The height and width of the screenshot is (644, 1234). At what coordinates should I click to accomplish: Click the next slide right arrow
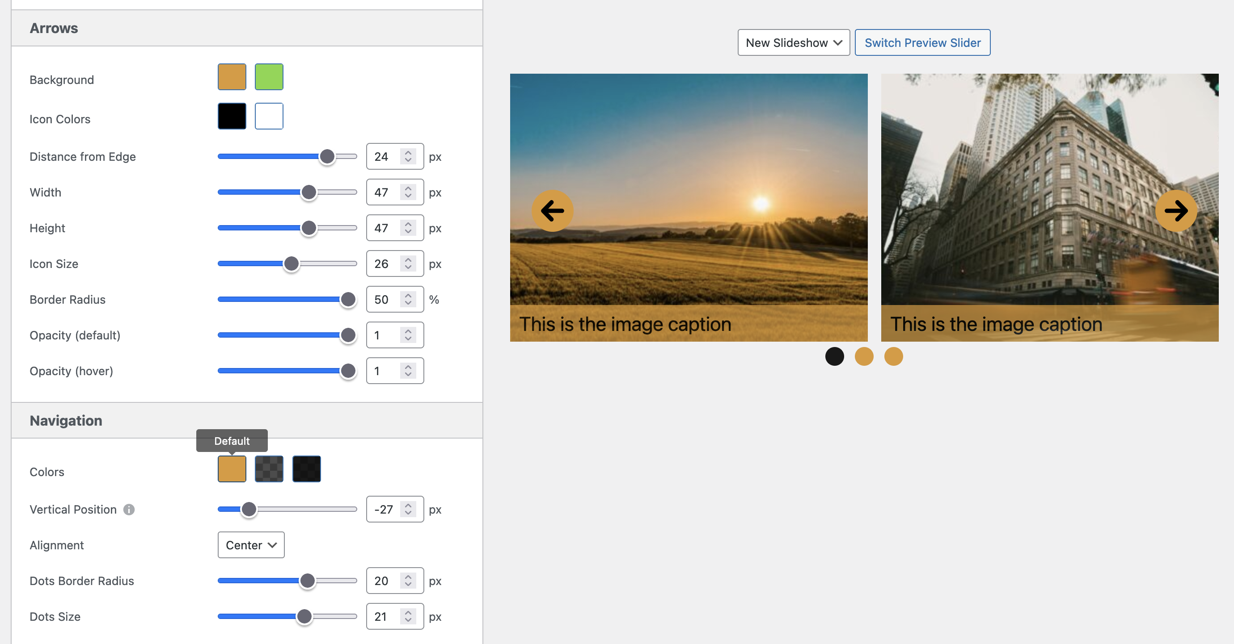click(x=1175, y=211)
